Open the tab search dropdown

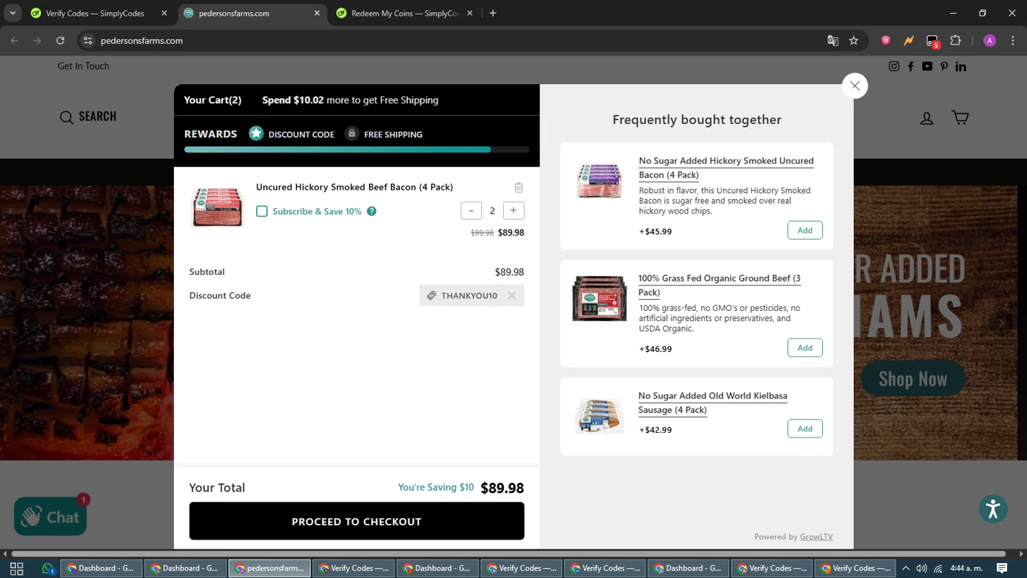[x=12, y=13]
